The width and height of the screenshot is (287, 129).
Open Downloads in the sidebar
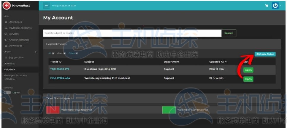pyautogui.click(x=15, y=46)
